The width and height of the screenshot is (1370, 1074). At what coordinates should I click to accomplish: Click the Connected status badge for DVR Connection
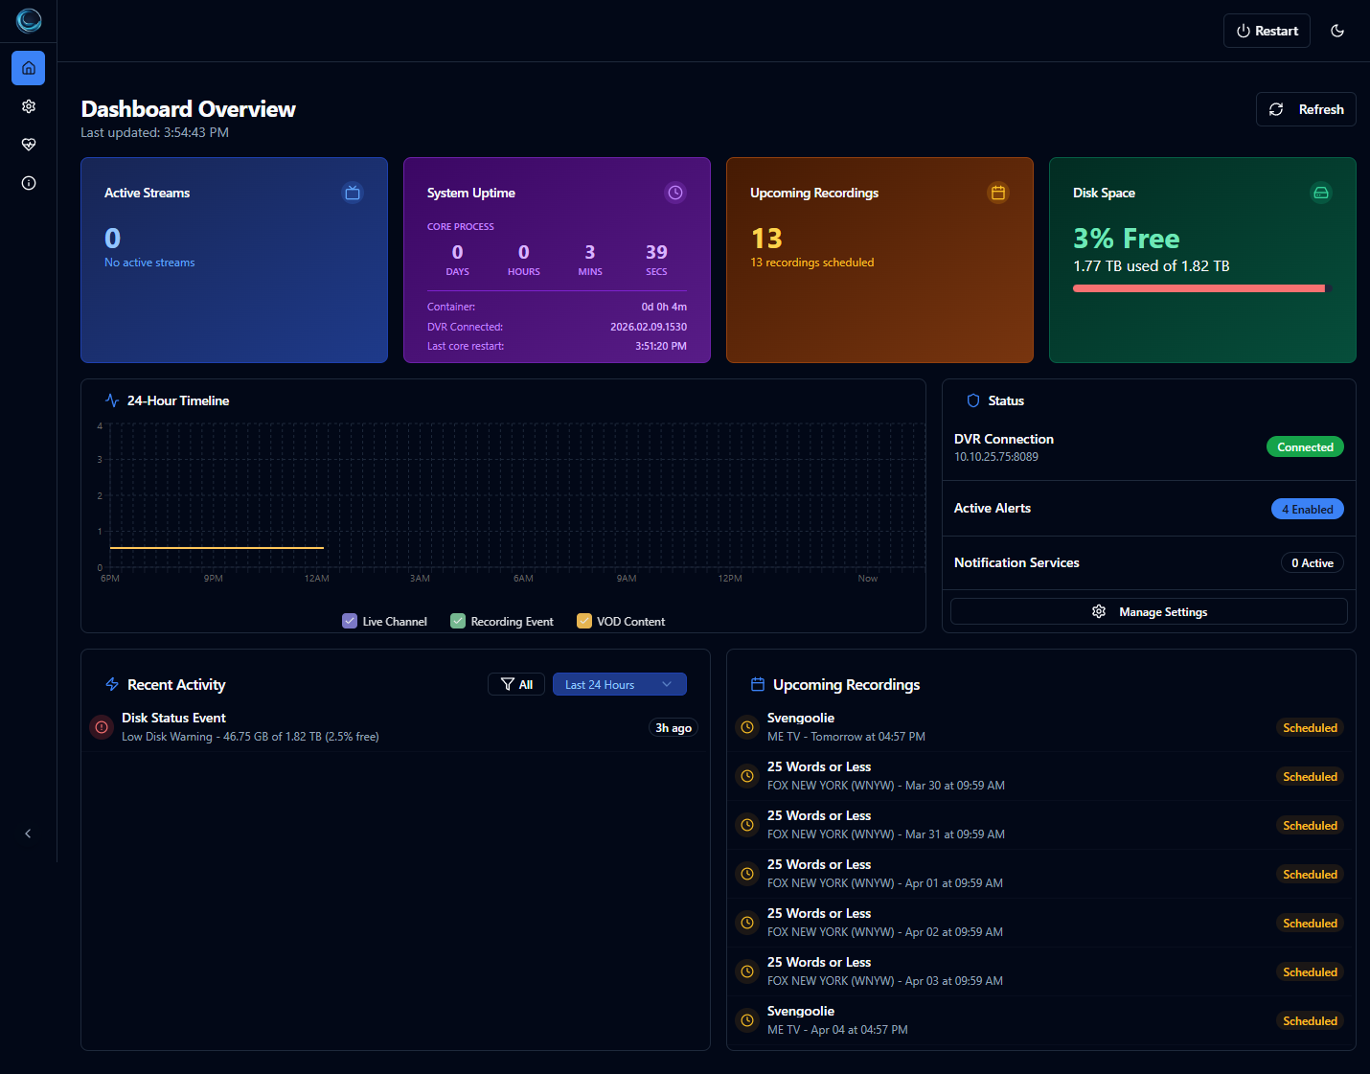pos(1305,446)
